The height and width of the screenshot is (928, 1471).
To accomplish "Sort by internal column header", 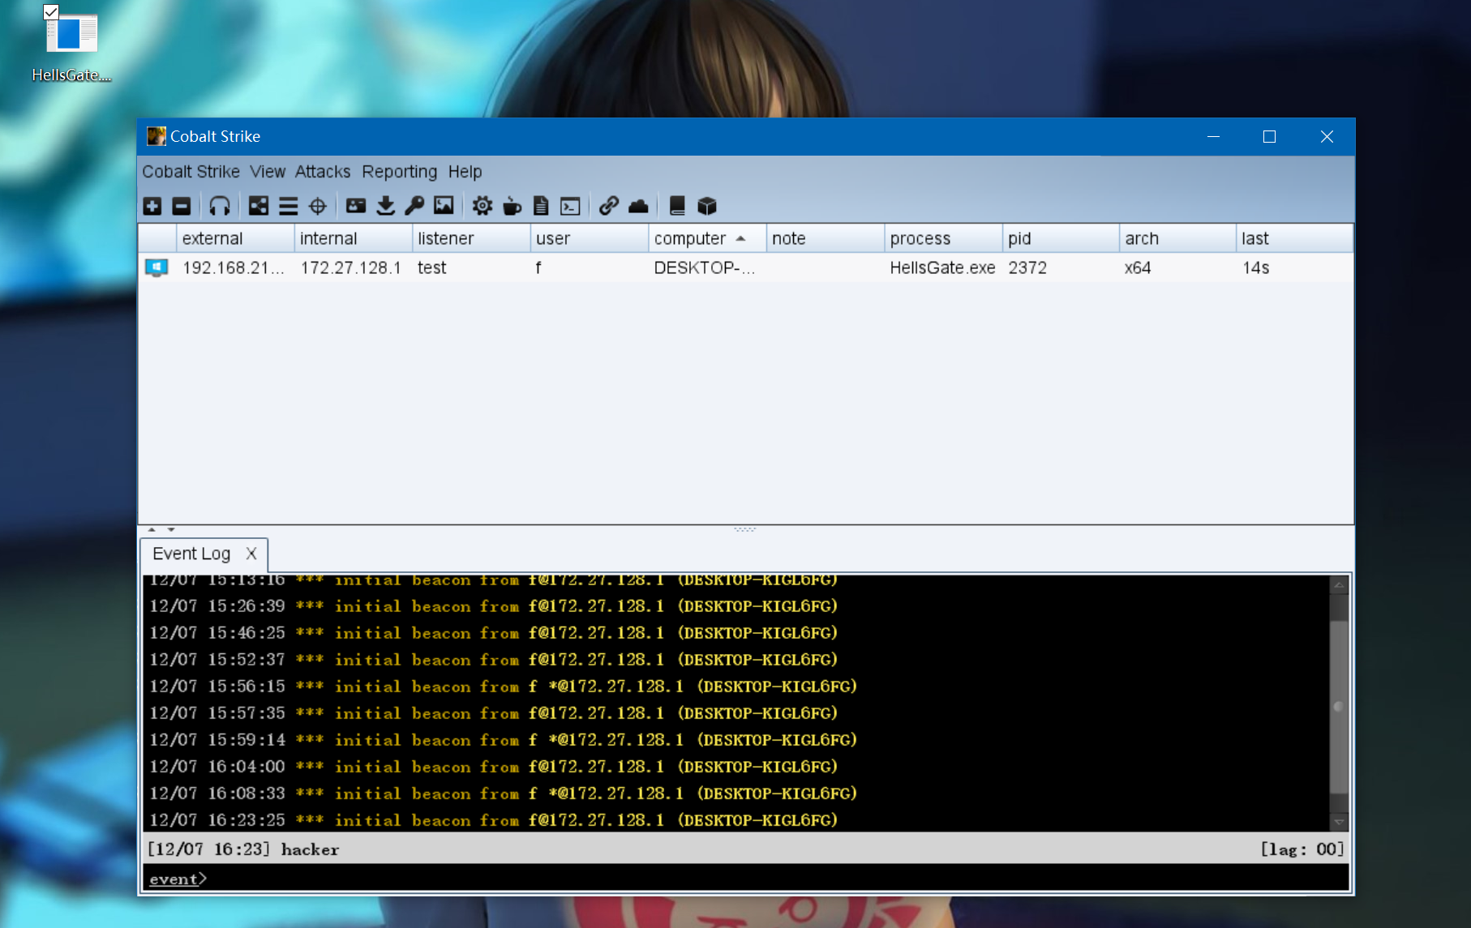I will click(x=353, y=238).
